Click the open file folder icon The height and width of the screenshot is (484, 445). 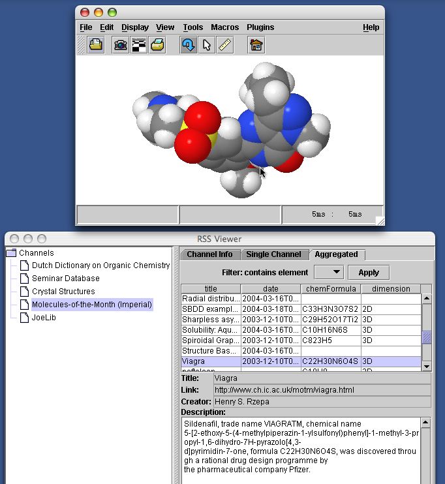click(x=96, y=45)
